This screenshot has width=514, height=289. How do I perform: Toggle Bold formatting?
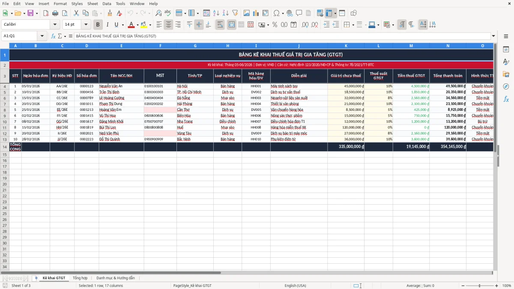98,25
